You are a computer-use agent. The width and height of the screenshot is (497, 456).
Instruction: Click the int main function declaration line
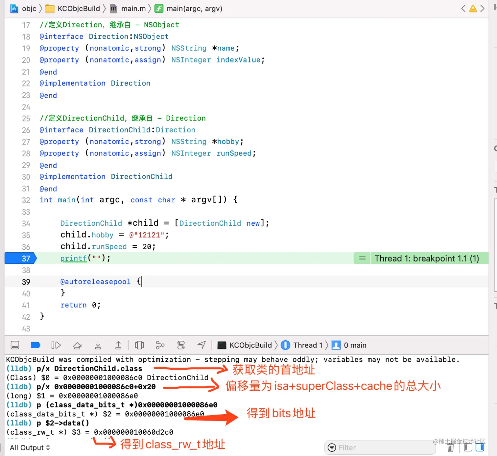138,200
